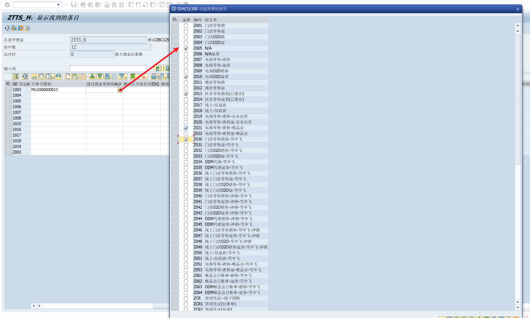Click the 通过搜索帮助的ALV column header
The width and height of the screenshot is (530, 318).
coord(104,84)
